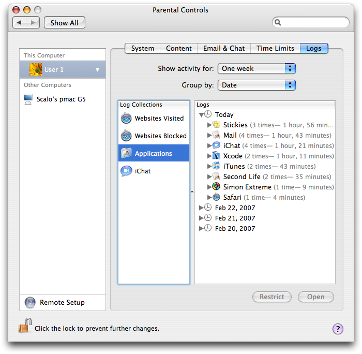Switch to the Email & Chat tab
Viewport: 362px width, 354px height.
coord(224,48)
